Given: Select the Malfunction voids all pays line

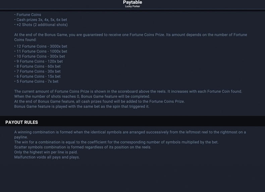Looking at the screenshot, I should (47, 157).
